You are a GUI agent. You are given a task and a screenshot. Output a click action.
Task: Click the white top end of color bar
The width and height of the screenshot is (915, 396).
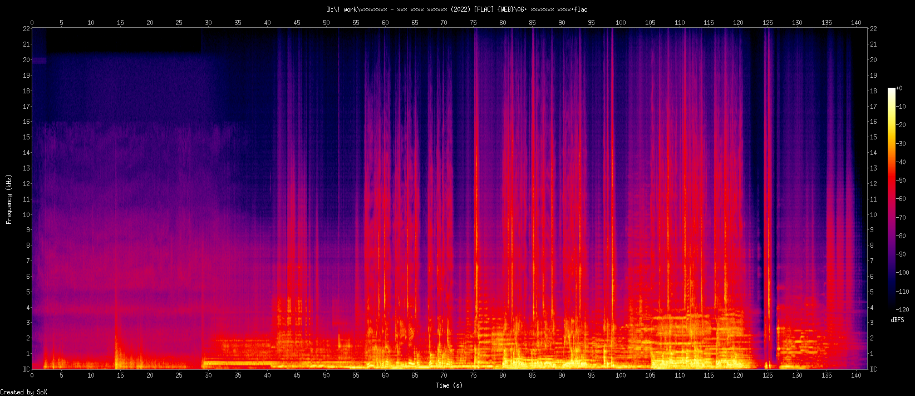pyautogui.click(x=891, y=90)
